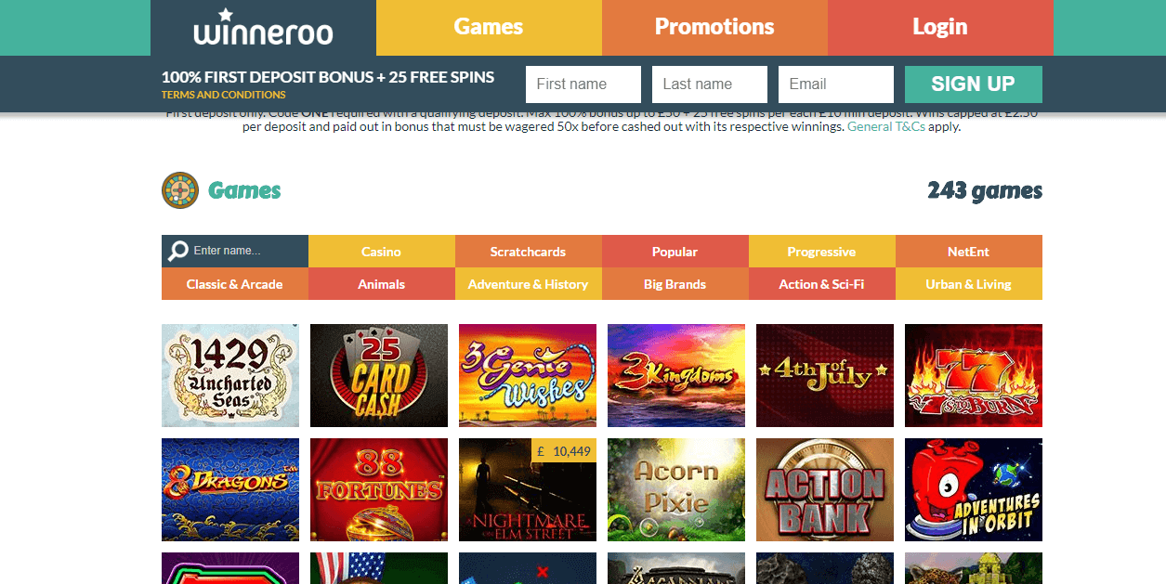Viewport: 1166px width, 584px height.
Task: Focus the First name input field
Action: 583,84
